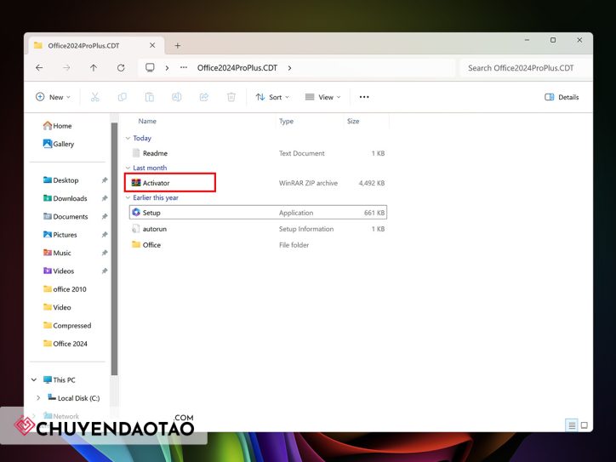Click the Share icon in toolbar

point(204,97)
